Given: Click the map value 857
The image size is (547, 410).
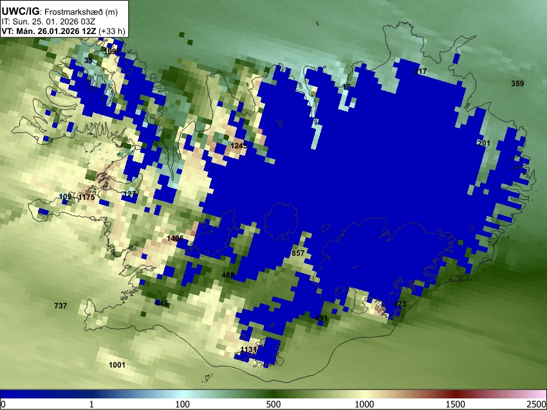Looking at the screenshot, I should (298, 253).
